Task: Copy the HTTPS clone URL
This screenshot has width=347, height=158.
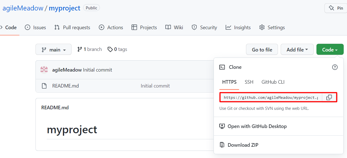Action: (x=329, y=97)
